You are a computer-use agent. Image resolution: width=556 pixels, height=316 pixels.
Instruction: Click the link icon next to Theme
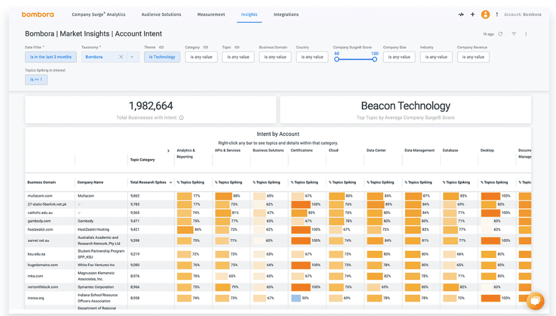[161, 47]
